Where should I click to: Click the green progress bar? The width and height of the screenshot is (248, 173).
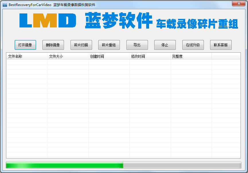coord(124,165)
